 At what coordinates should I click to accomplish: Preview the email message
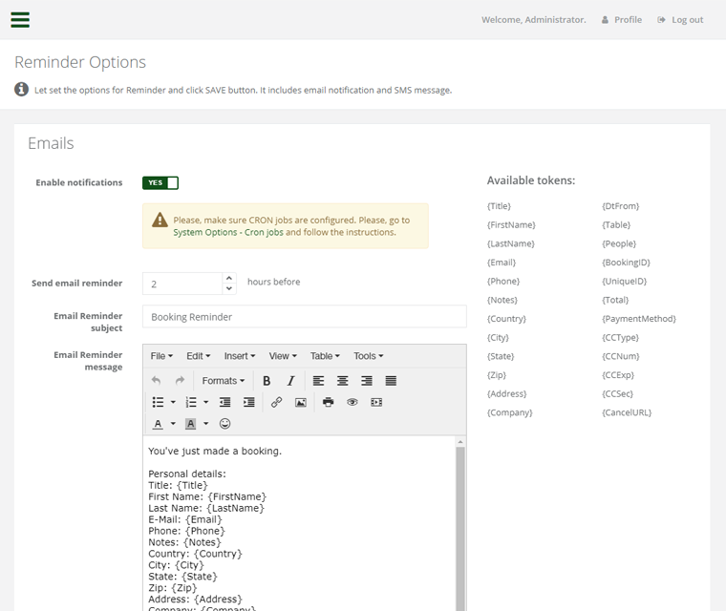pos(352,402)
